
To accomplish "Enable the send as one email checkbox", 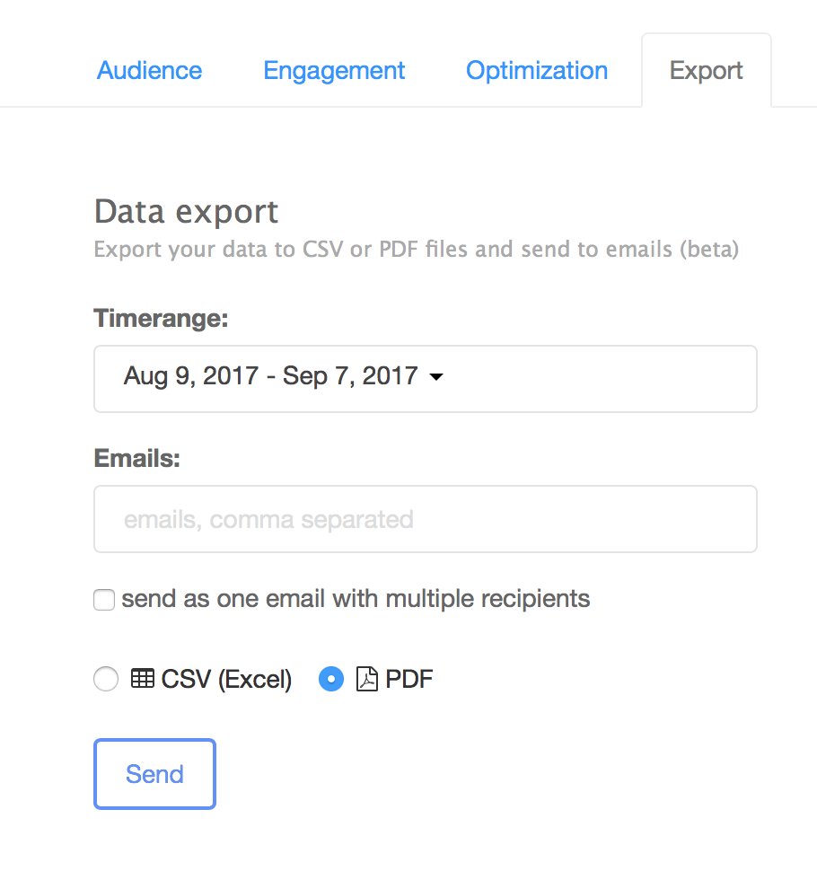I will (x=104, y=600).
